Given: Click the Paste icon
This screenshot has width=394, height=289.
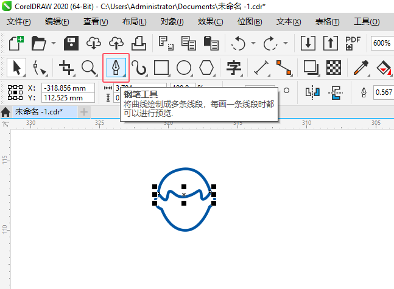Looking at the screenshot, I should point(211,43).
